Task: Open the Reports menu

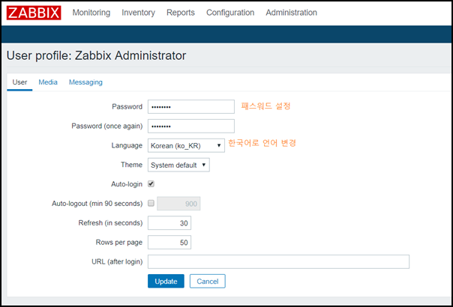Action: 181,13
